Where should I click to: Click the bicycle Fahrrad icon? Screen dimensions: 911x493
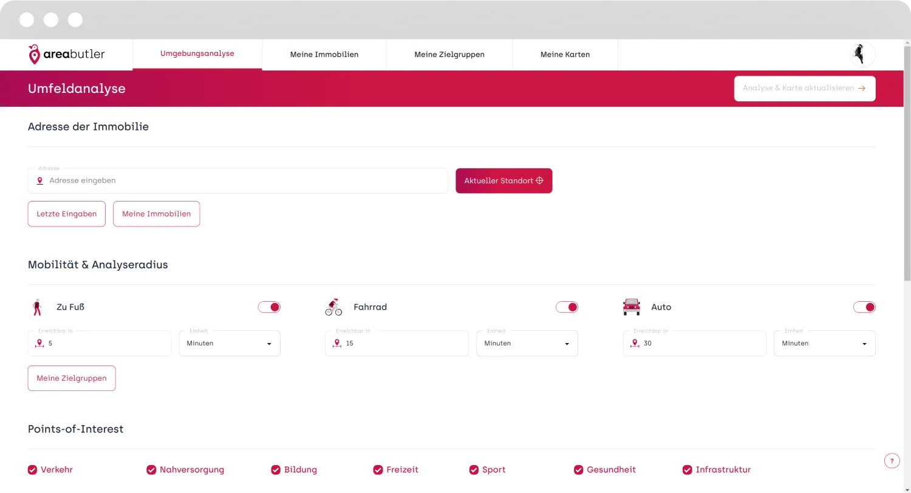(x=333, y=307)
